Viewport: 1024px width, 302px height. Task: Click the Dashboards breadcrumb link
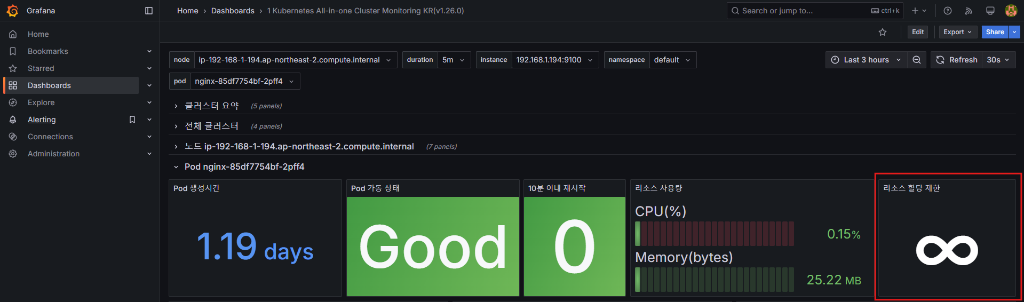233,11
